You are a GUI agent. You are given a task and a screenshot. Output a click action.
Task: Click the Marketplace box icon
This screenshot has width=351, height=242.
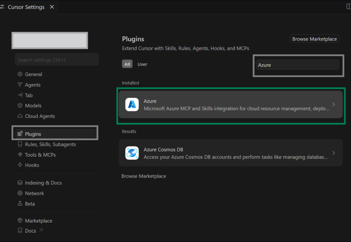20,220
